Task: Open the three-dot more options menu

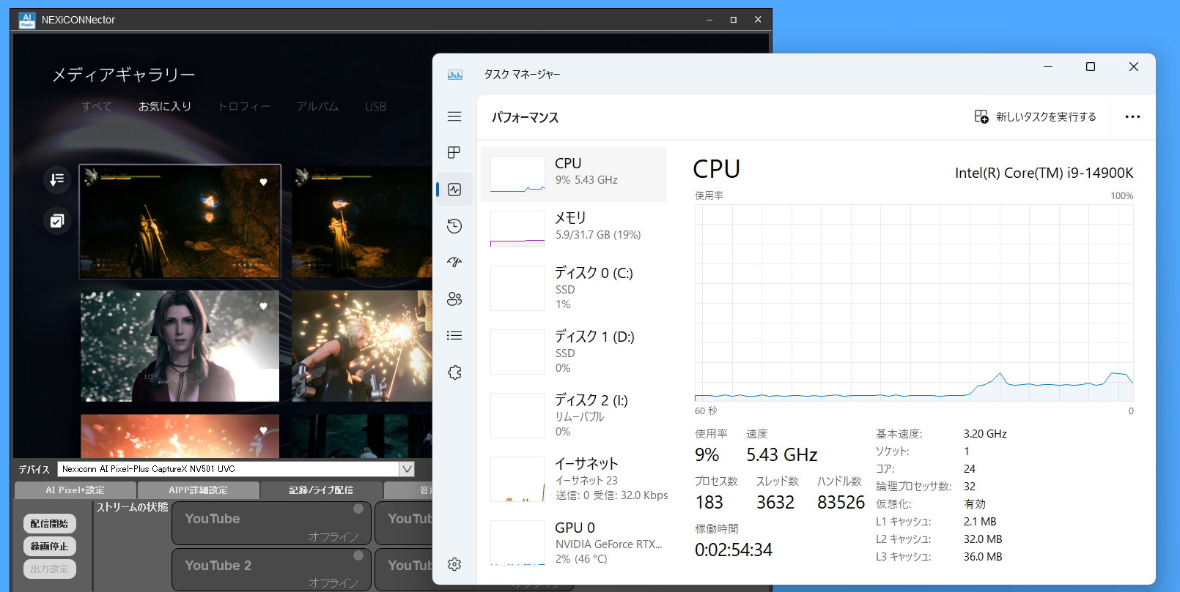Action: (x=1132, y=117)
